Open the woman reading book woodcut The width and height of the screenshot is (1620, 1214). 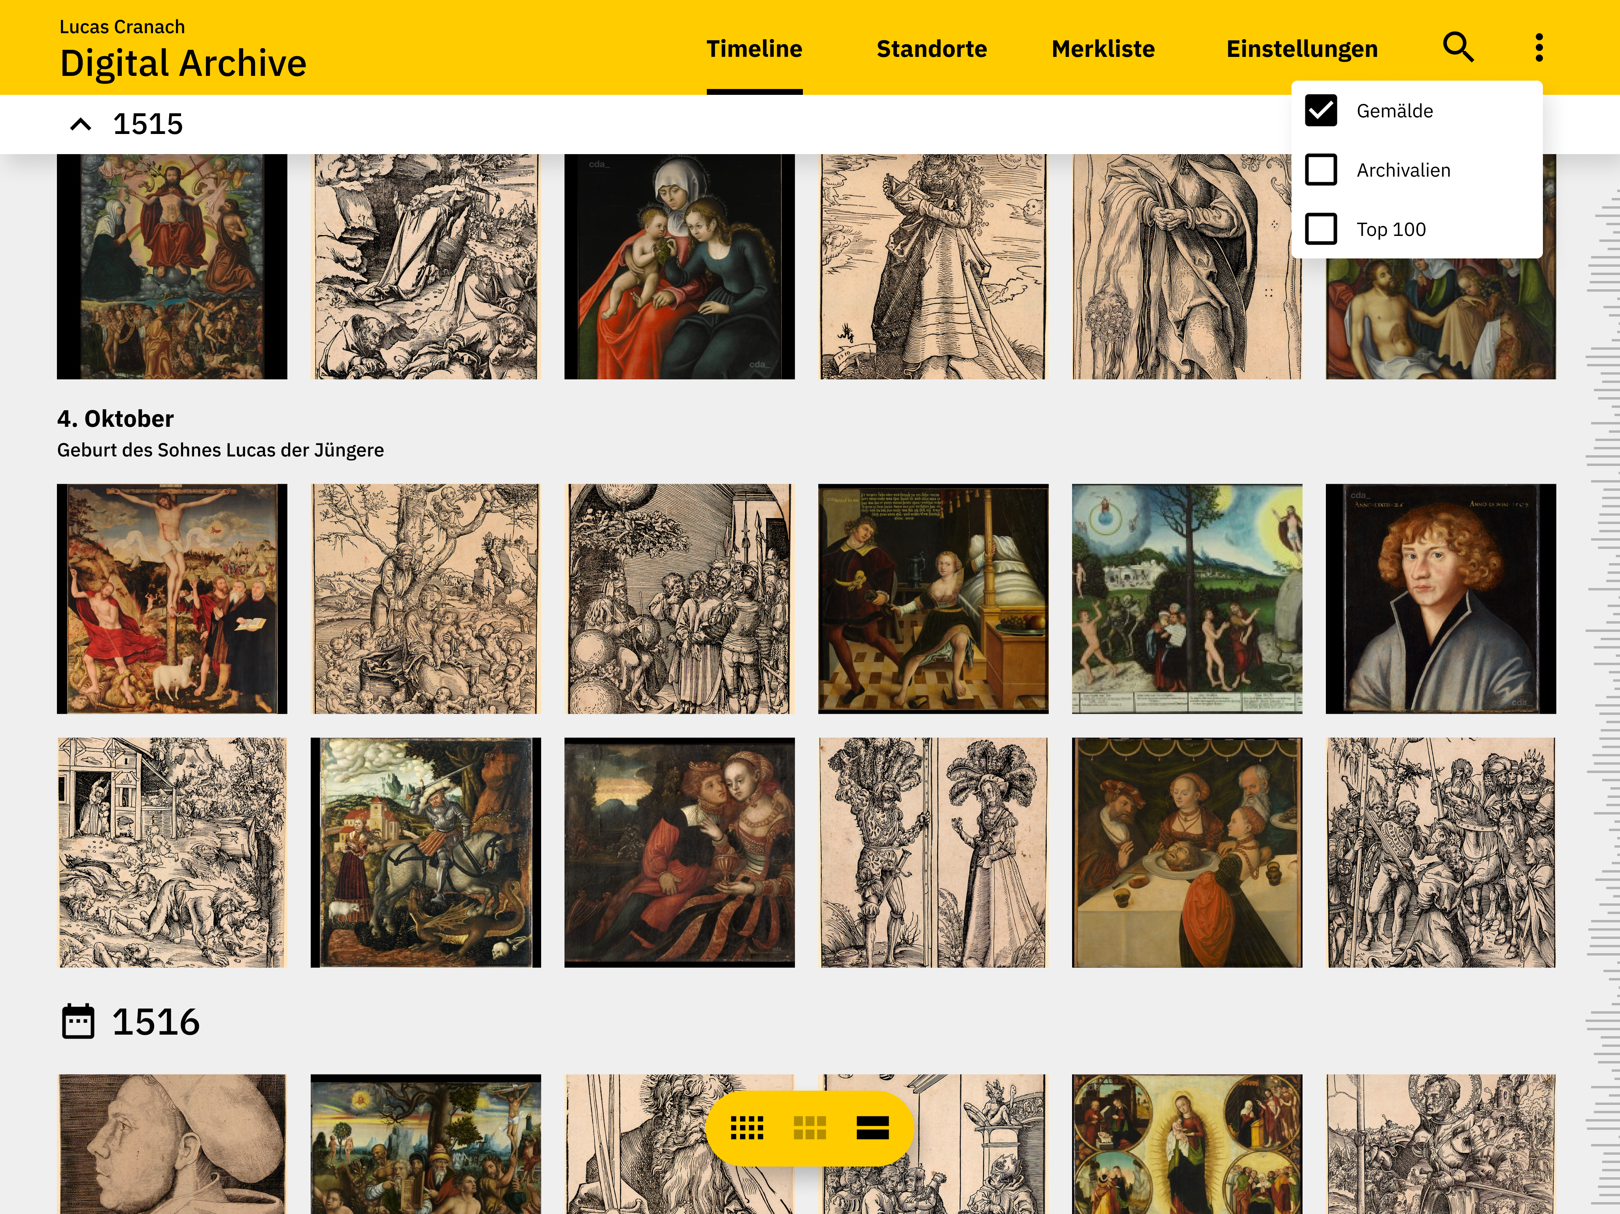click(x=933, y=266)
